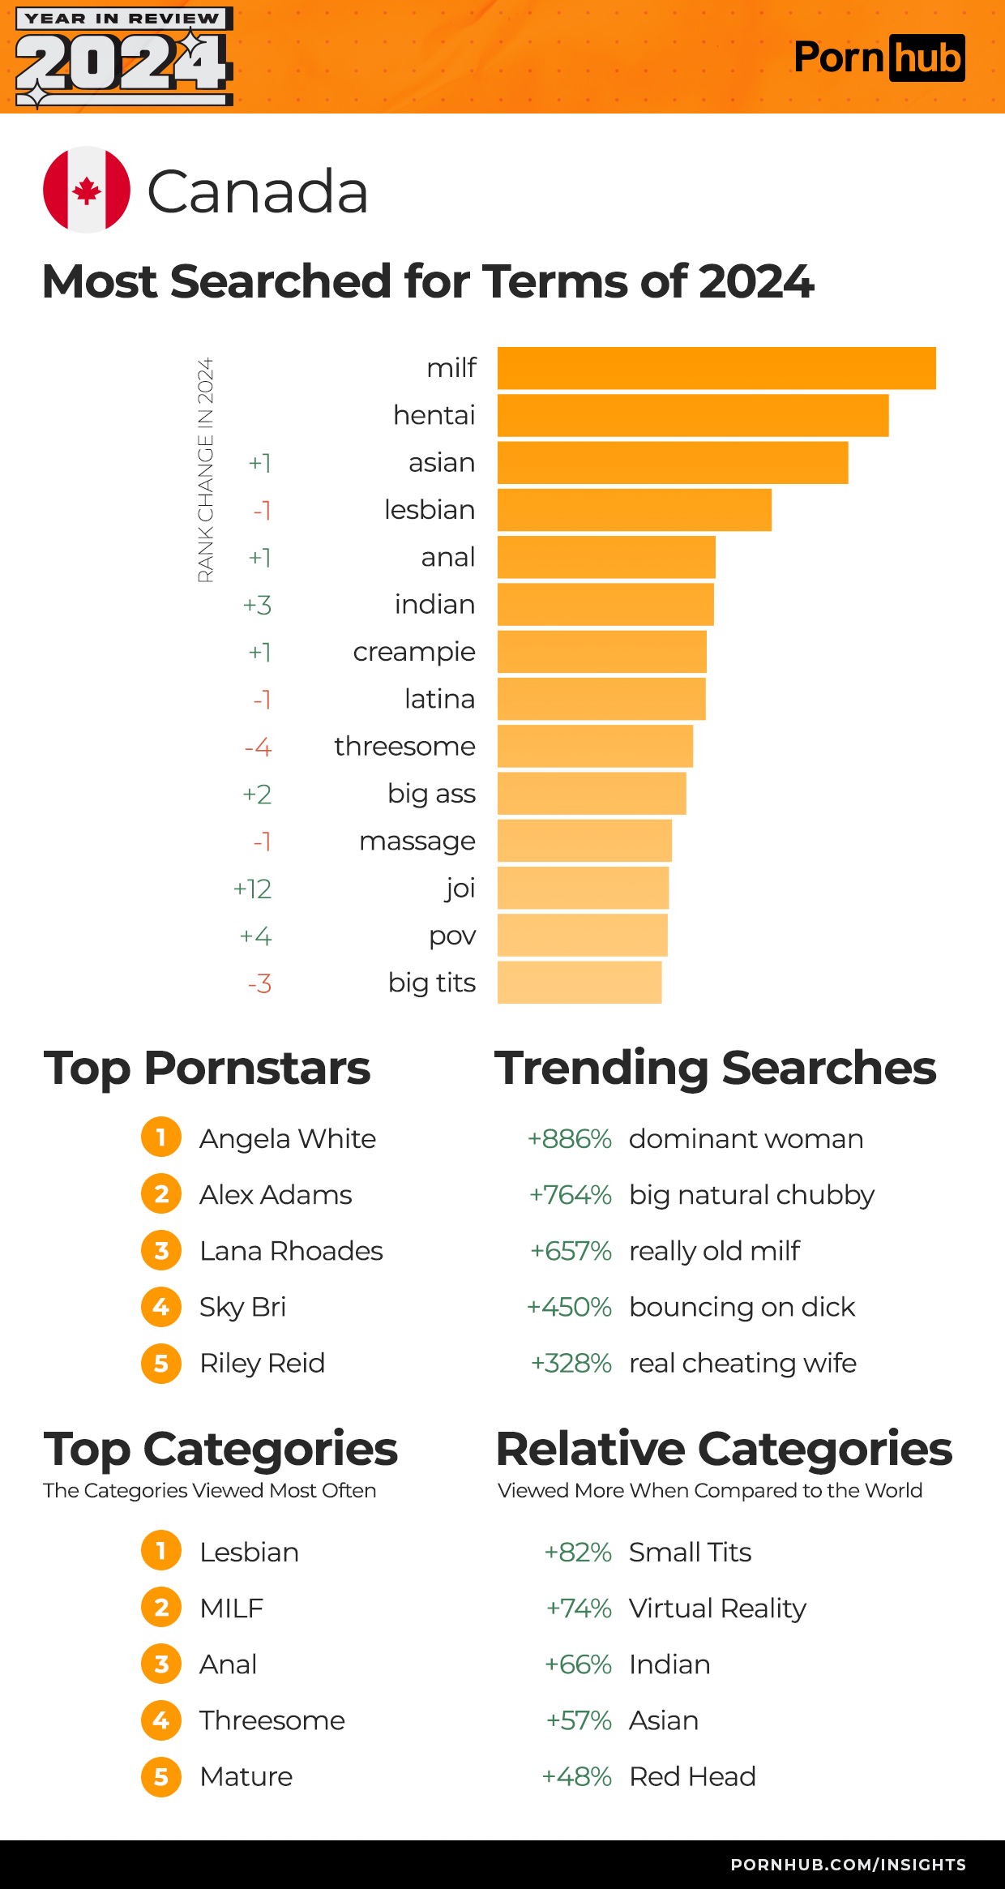The image size is (1005, 1889).
Task: Select the number 3 badge beside Lana Rhoades
Action: (x=161, y=1250)
